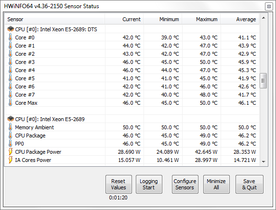Screen dimensions: 276x210
Task: Click the 0:01:20 elapsed timer text
Action: click(x=118, y=198)
